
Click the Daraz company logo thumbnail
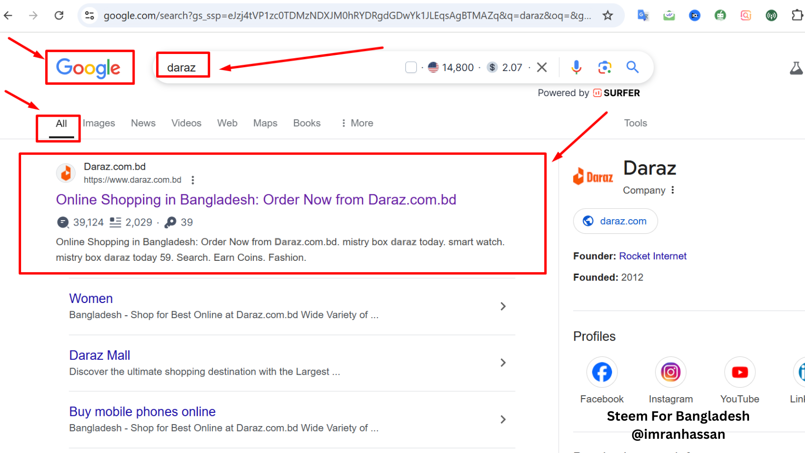point(593,176)
